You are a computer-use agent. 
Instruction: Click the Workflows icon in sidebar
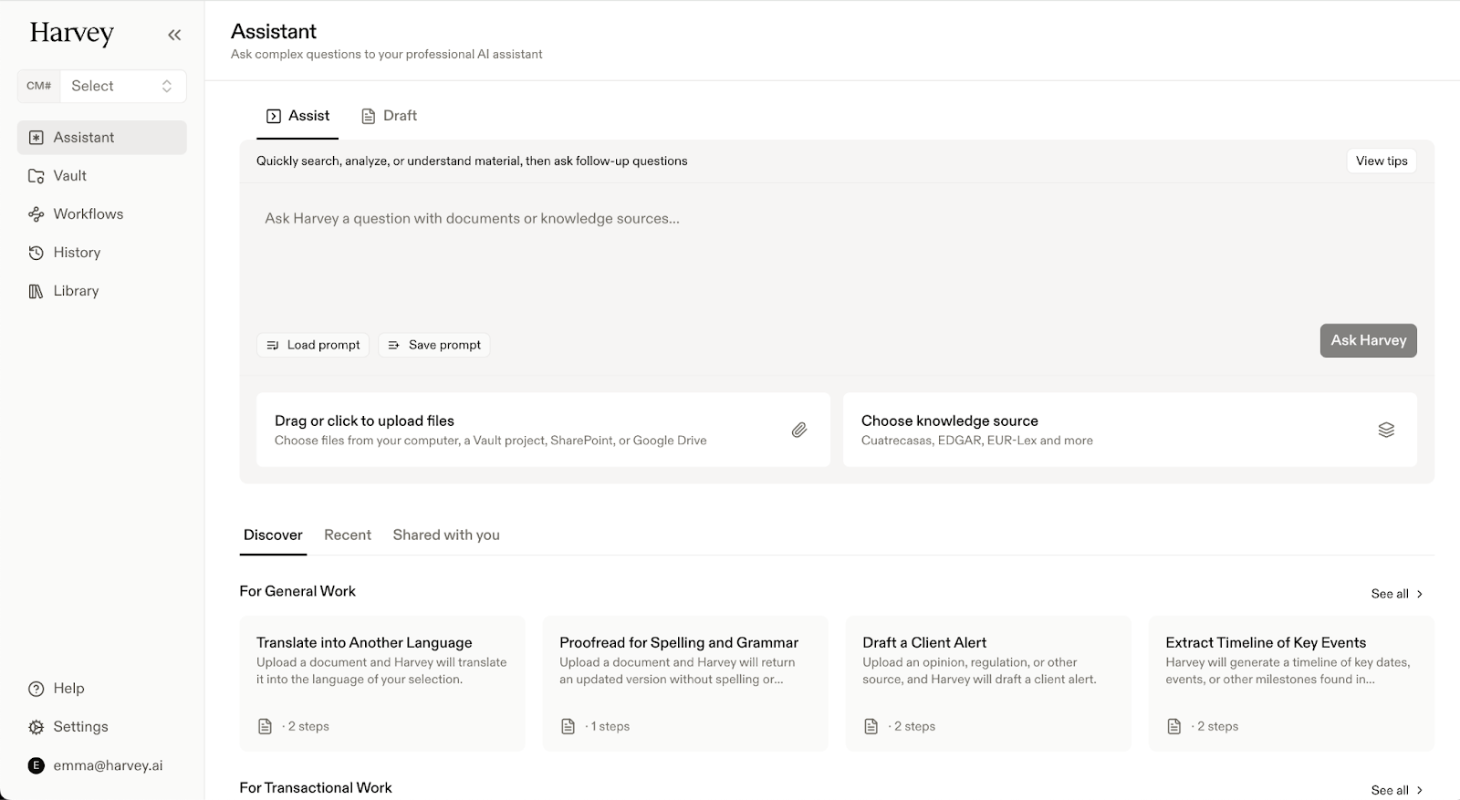click(36, 214)
